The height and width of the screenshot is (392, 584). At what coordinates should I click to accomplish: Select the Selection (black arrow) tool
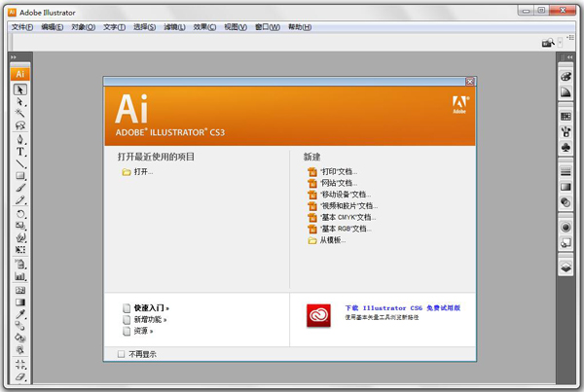coord(20,89)
